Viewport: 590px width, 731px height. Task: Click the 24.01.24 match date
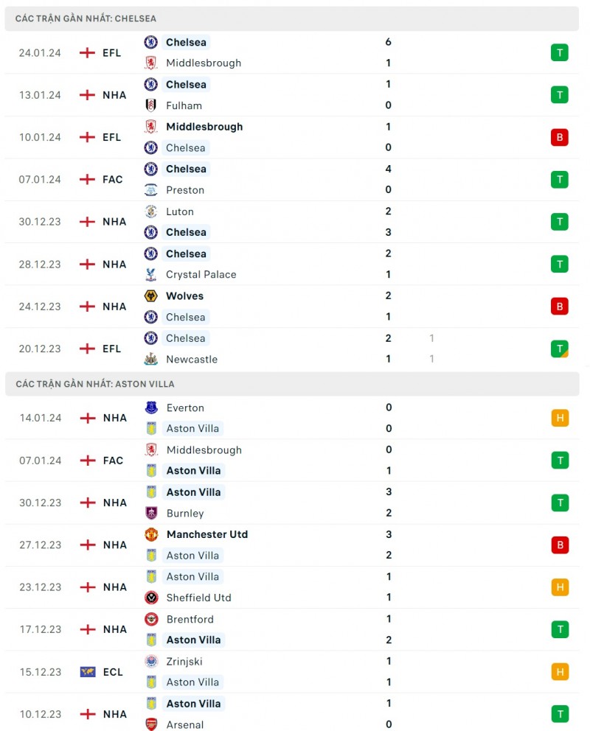[40, 53]
